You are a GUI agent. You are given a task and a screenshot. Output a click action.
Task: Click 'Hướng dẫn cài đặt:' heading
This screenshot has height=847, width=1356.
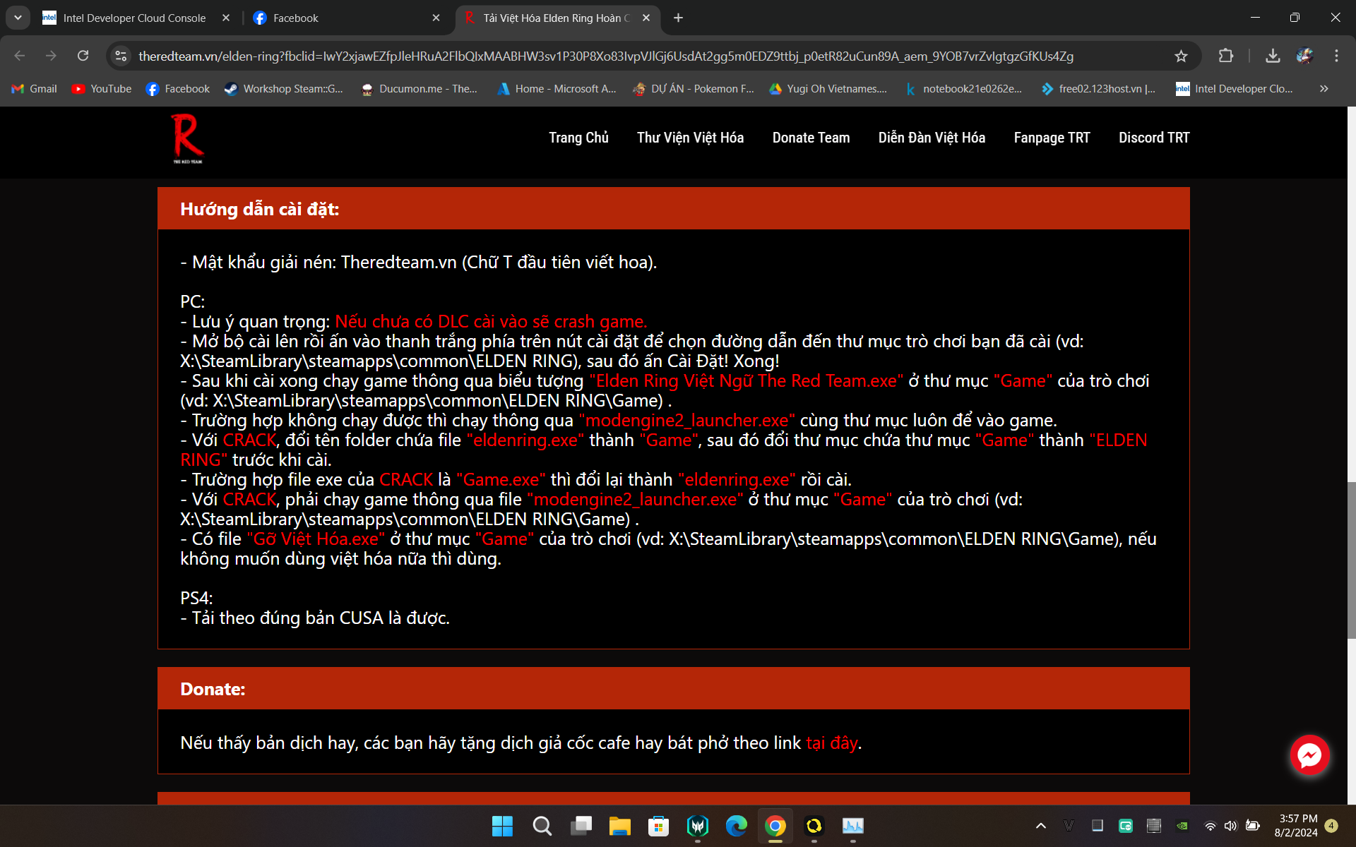pyautogui.click(x=259, y=209)
